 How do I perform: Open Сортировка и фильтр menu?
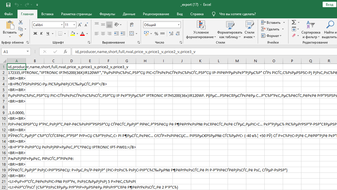[311, 30]
